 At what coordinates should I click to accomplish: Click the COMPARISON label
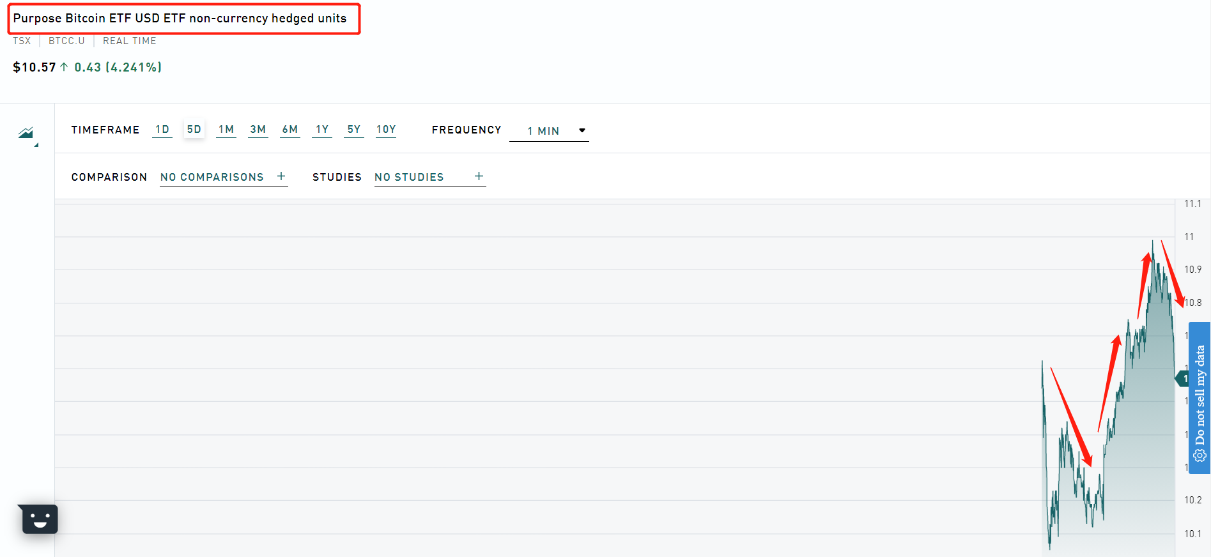pyautogui.click(x=109, y=177)
